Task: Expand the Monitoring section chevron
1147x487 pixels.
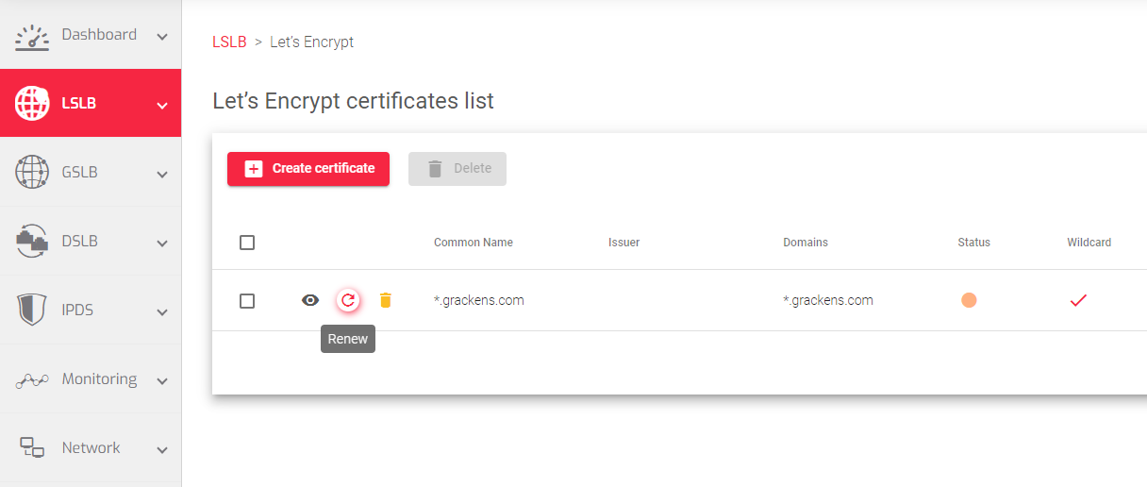Action: pyautogui.click(x=162, y=381)
